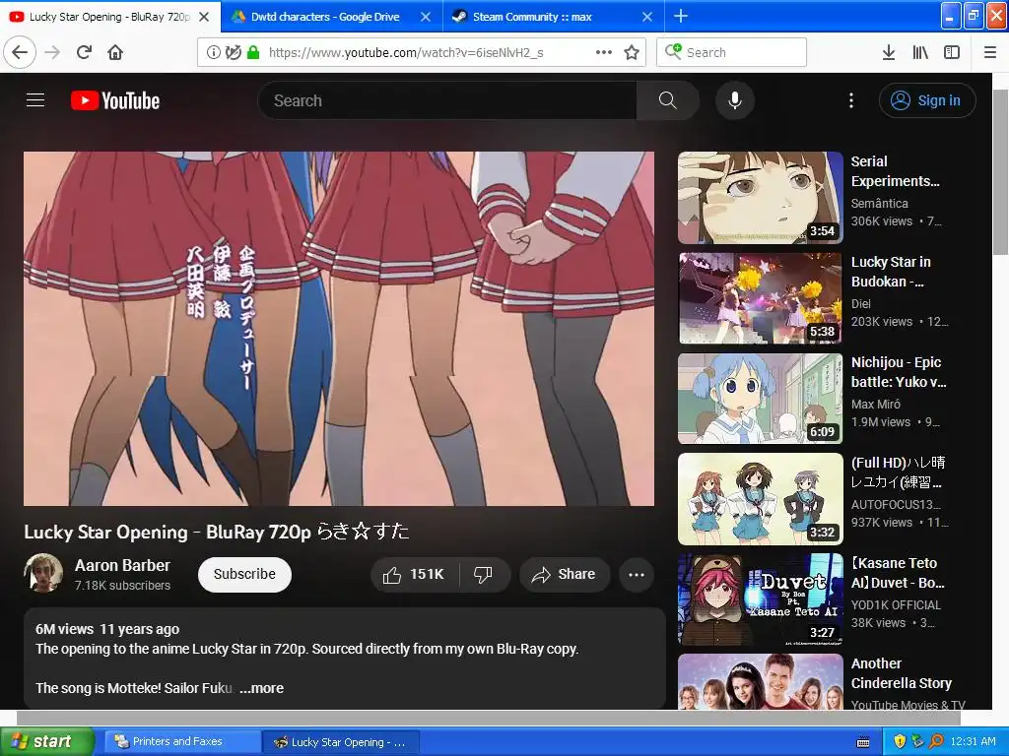This screenshot has width=1009, height=756.
Task: Click the 6M views 11 years ago text
Action: 107,629
